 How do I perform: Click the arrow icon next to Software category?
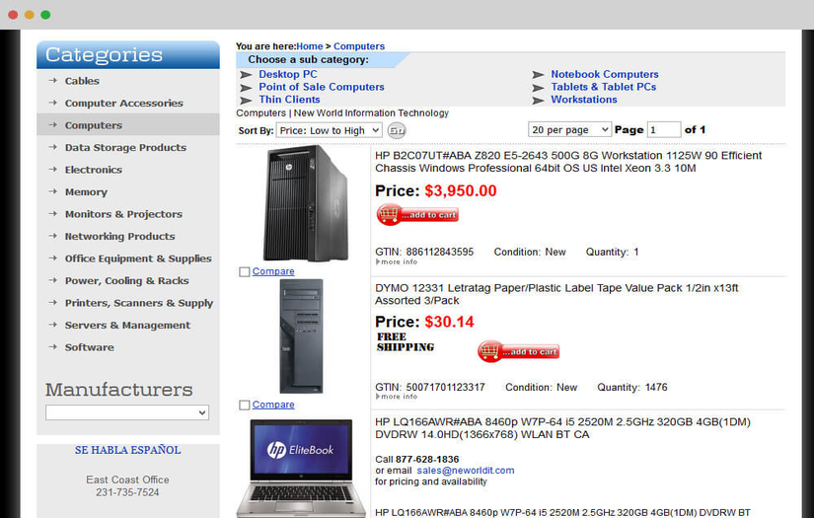(52, 346)
